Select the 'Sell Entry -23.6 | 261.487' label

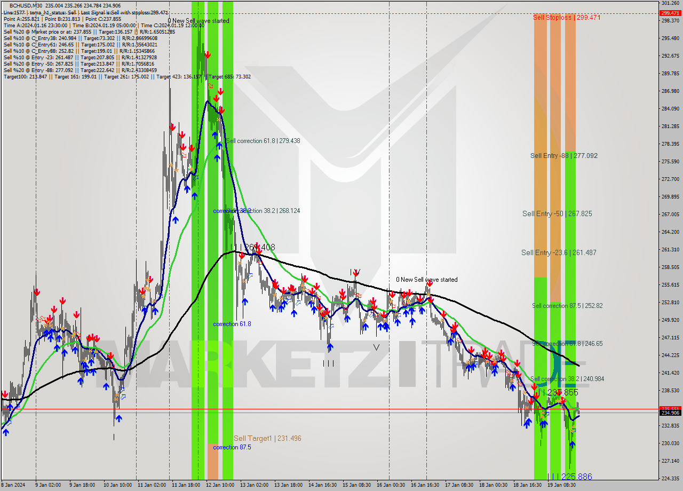(x=559, y=252)
